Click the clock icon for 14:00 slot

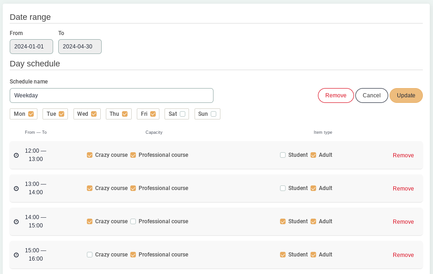(x=16, y=222)
